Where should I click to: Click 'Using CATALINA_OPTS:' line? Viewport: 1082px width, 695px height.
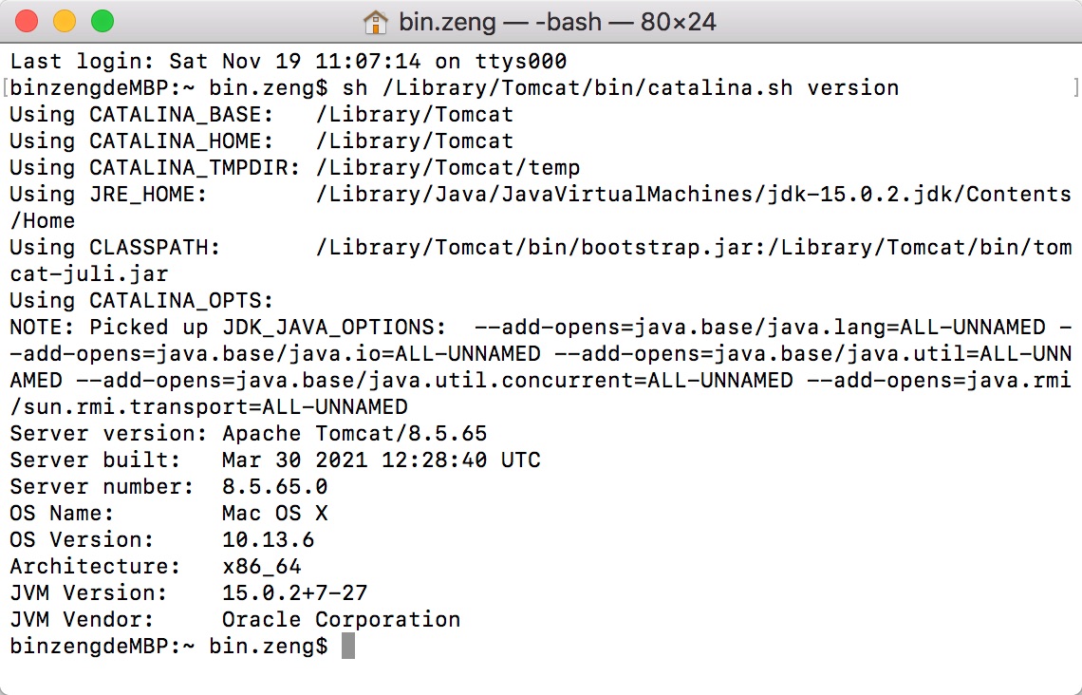[141, 300]
